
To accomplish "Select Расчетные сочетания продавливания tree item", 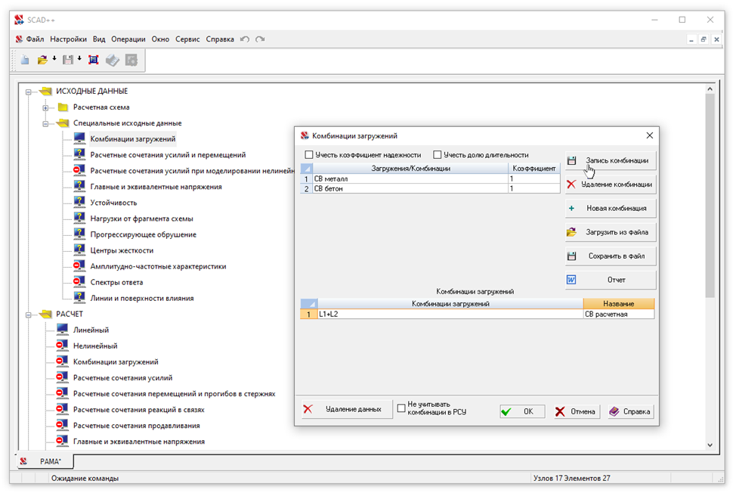I will click(x=136, y=426).
